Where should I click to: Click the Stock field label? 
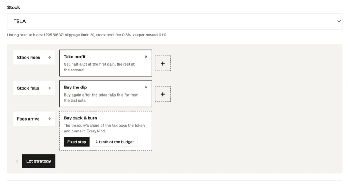click(14, 8)
